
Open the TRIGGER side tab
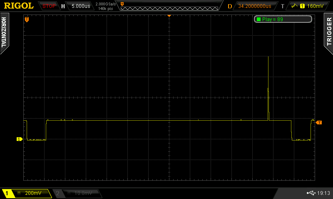329,32
